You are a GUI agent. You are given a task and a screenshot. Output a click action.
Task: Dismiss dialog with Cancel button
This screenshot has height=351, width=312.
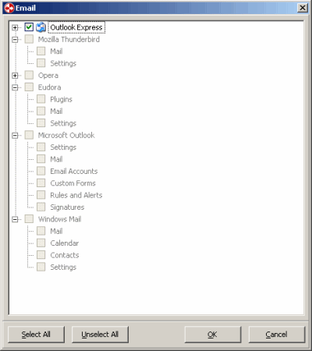coord(277,335)
